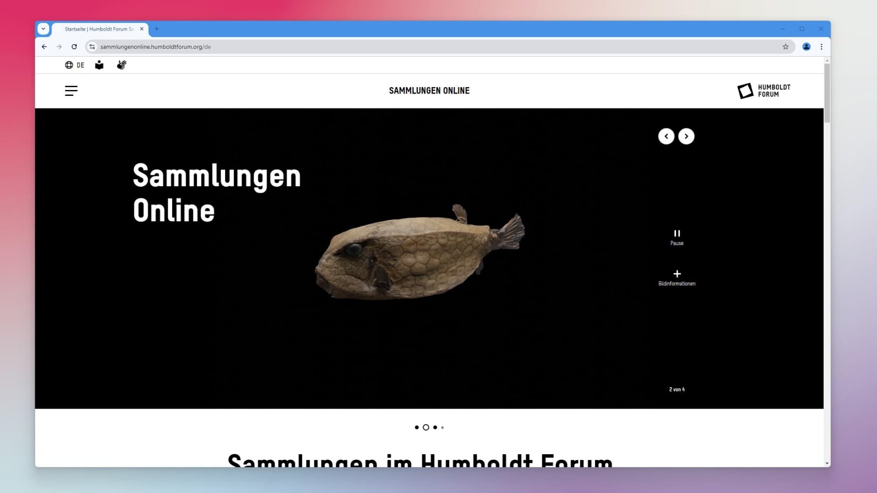Open the Chrome profile icon
This screenshot has width=877, height=493.
coord(806,47)
